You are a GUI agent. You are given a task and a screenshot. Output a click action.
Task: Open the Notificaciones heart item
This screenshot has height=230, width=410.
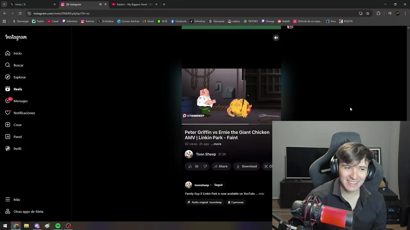(x=20, y=113)
